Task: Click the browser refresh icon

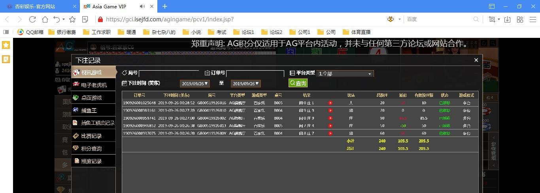Action: point(32,19)
